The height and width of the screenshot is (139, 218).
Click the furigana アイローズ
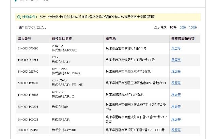click(x=58, y=46)
